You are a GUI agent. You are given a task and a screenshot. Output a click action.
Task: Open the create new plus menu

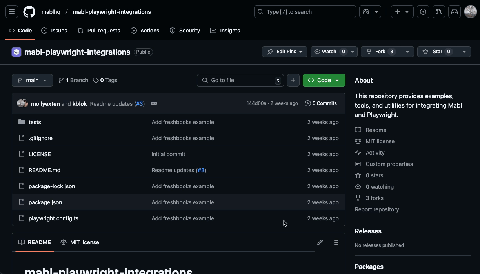click(402, 12)
